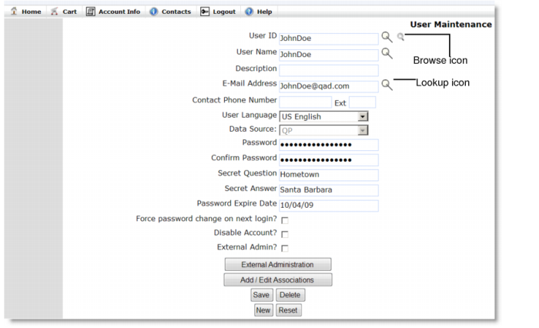Click the Account Info icon

point(90,12)
